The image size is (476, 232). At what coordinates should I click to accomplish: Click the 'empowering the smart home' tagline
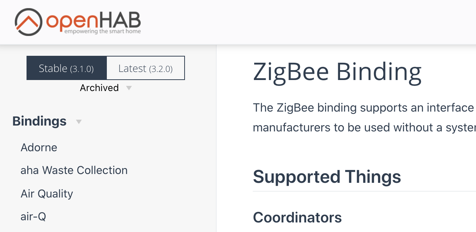(102, 32)
